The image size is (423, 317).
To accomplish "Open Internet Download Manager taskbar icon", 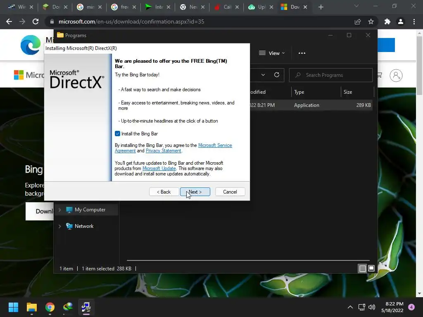I will click(x=68, y=307).
